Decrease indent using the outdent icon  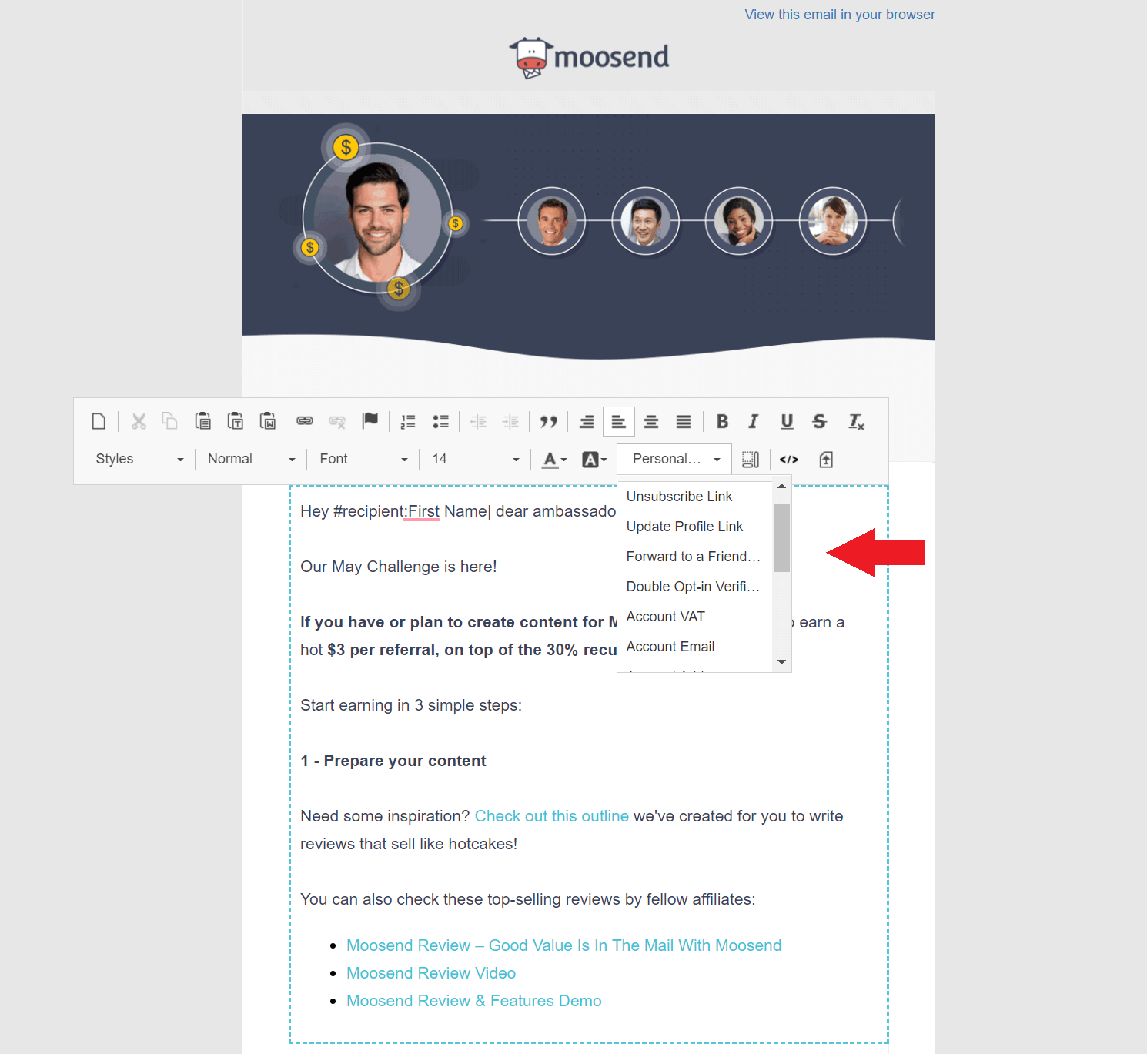click(x=478, y=421)
